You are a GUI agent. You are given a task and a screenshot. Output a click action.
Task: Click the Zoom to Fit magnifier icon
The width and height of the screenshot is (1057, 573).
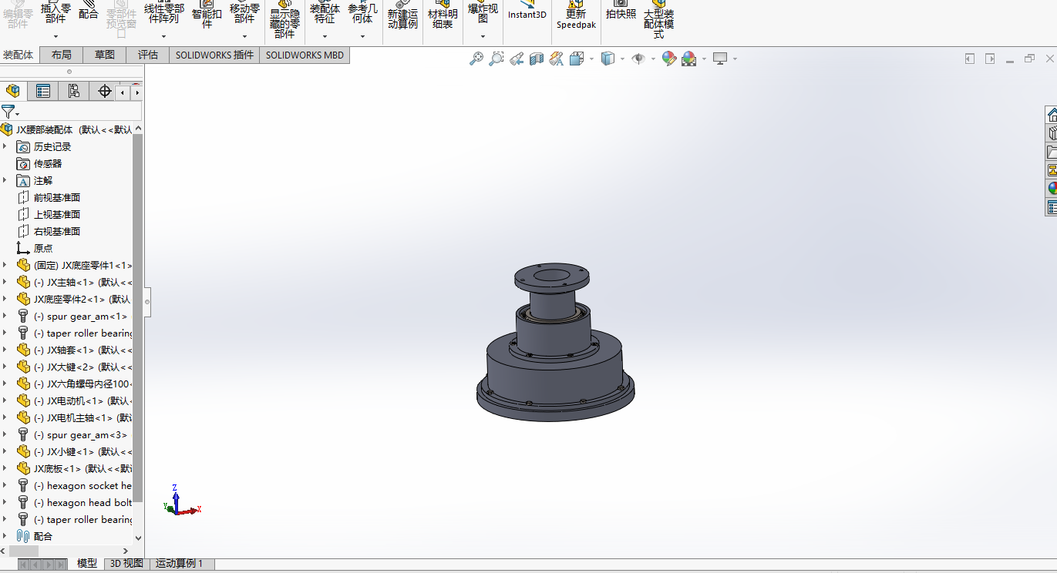click(476, 59)
